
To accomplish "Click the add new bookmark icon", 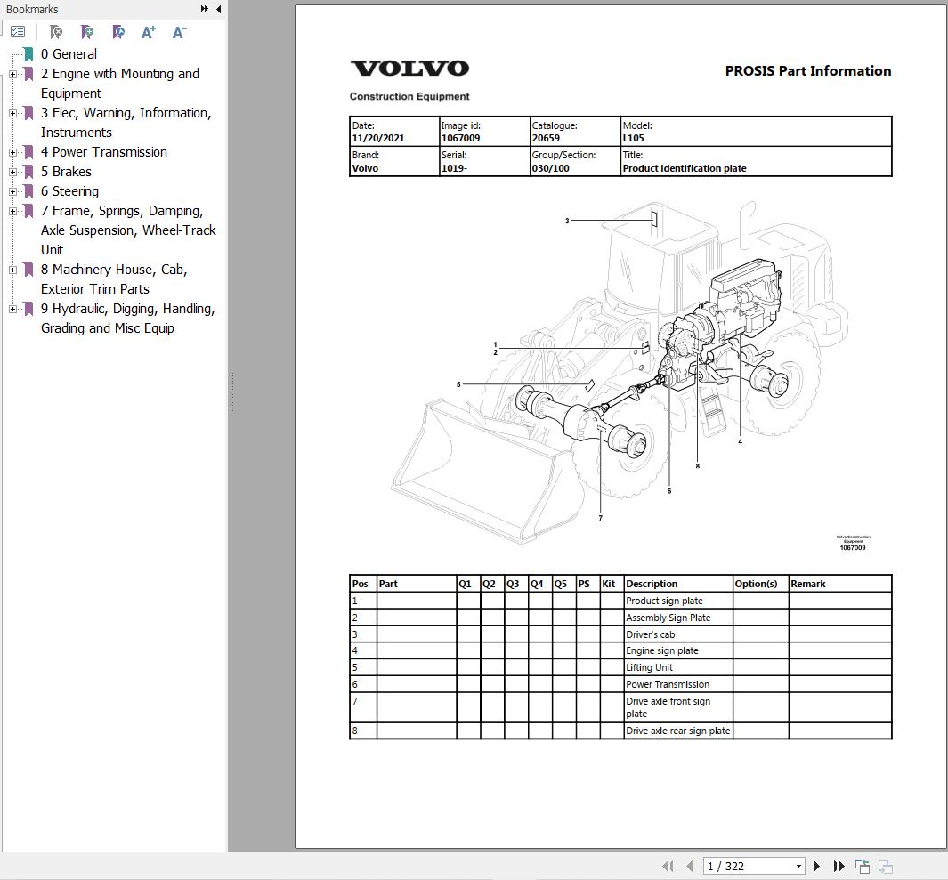I will pos(87,31).
